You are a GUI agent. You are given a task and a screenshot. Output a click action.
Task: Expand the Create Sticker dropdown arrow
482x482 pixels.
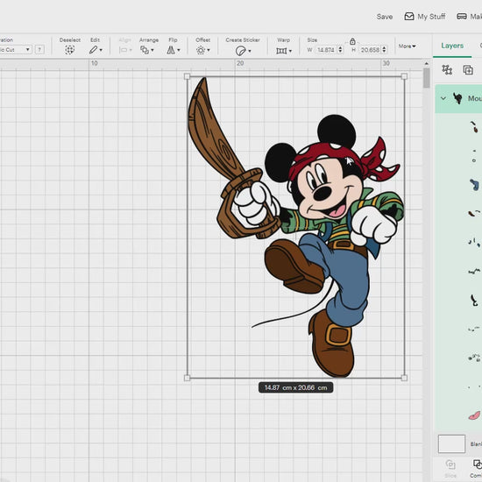tap(249, 51)
